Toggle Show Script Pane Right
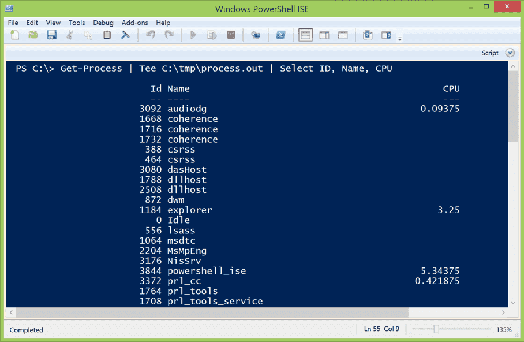This screenshot has height=342, width=524. 324,35
